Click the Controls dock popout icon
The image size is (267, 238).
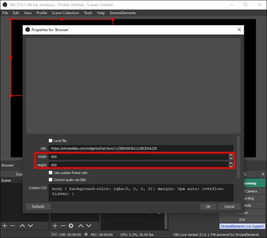click(x=263, y=174)
